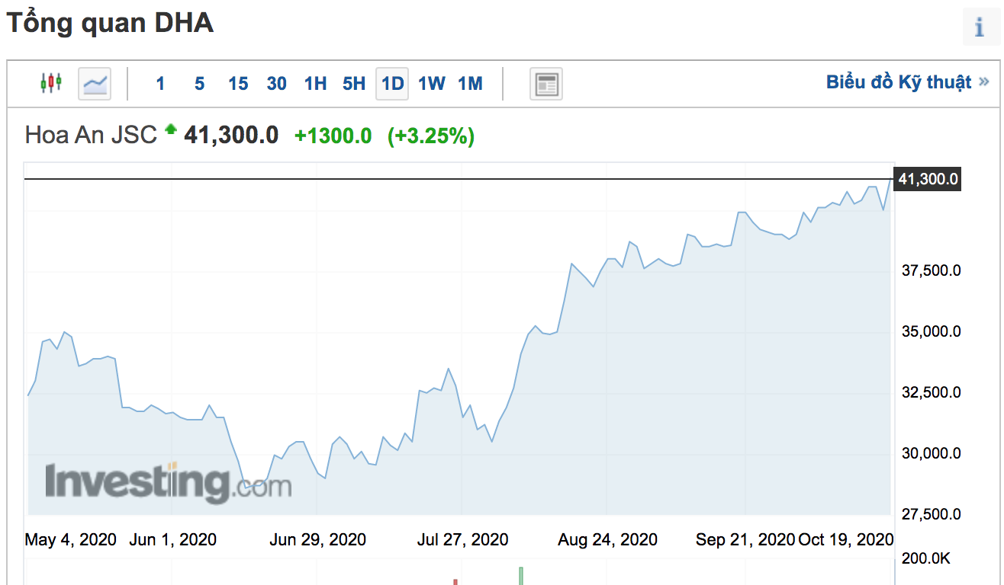Click the 27,500.0 axis label
The image size is (1004, 585).
[931, 514]
